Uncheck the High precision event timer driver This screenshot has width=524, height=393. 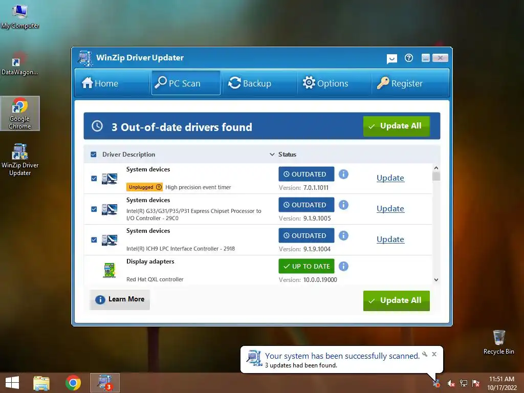coord(94,179)
